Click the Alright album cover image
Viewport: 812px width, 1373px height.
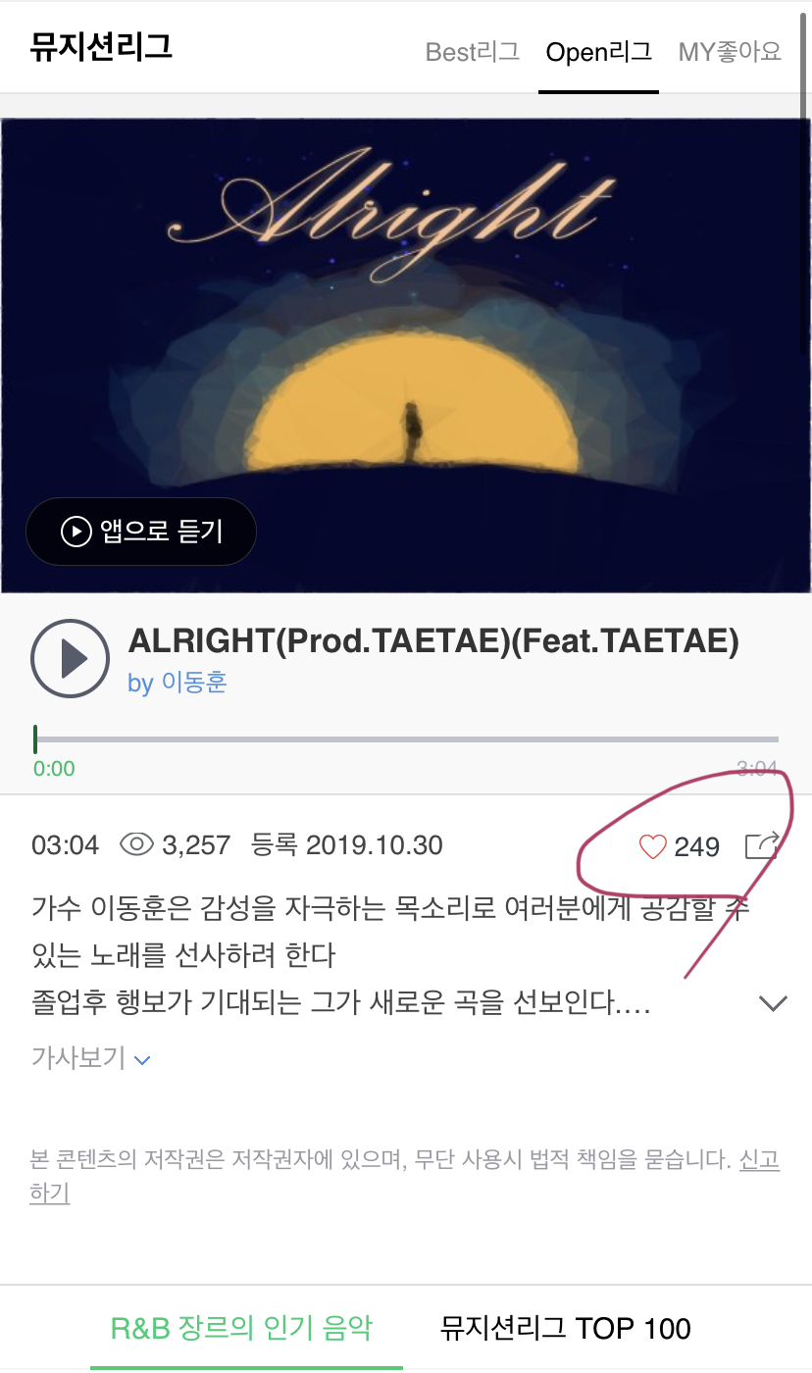[x=406, y=355]
